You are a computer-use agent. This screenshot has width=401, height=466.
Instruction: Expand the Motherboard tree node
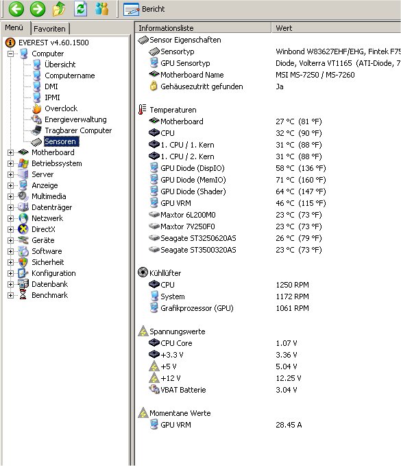[11, 152]
